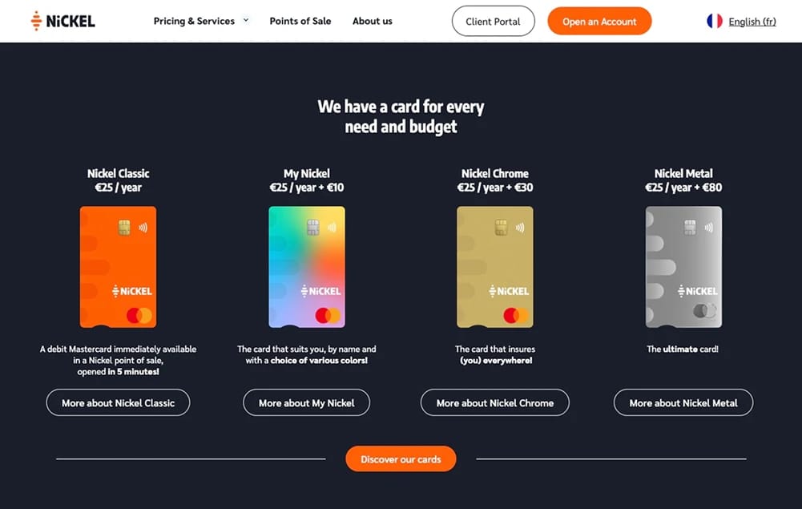Click the Nickel logo on My Nickel card
802x509 pixels.
coord(320,291)
